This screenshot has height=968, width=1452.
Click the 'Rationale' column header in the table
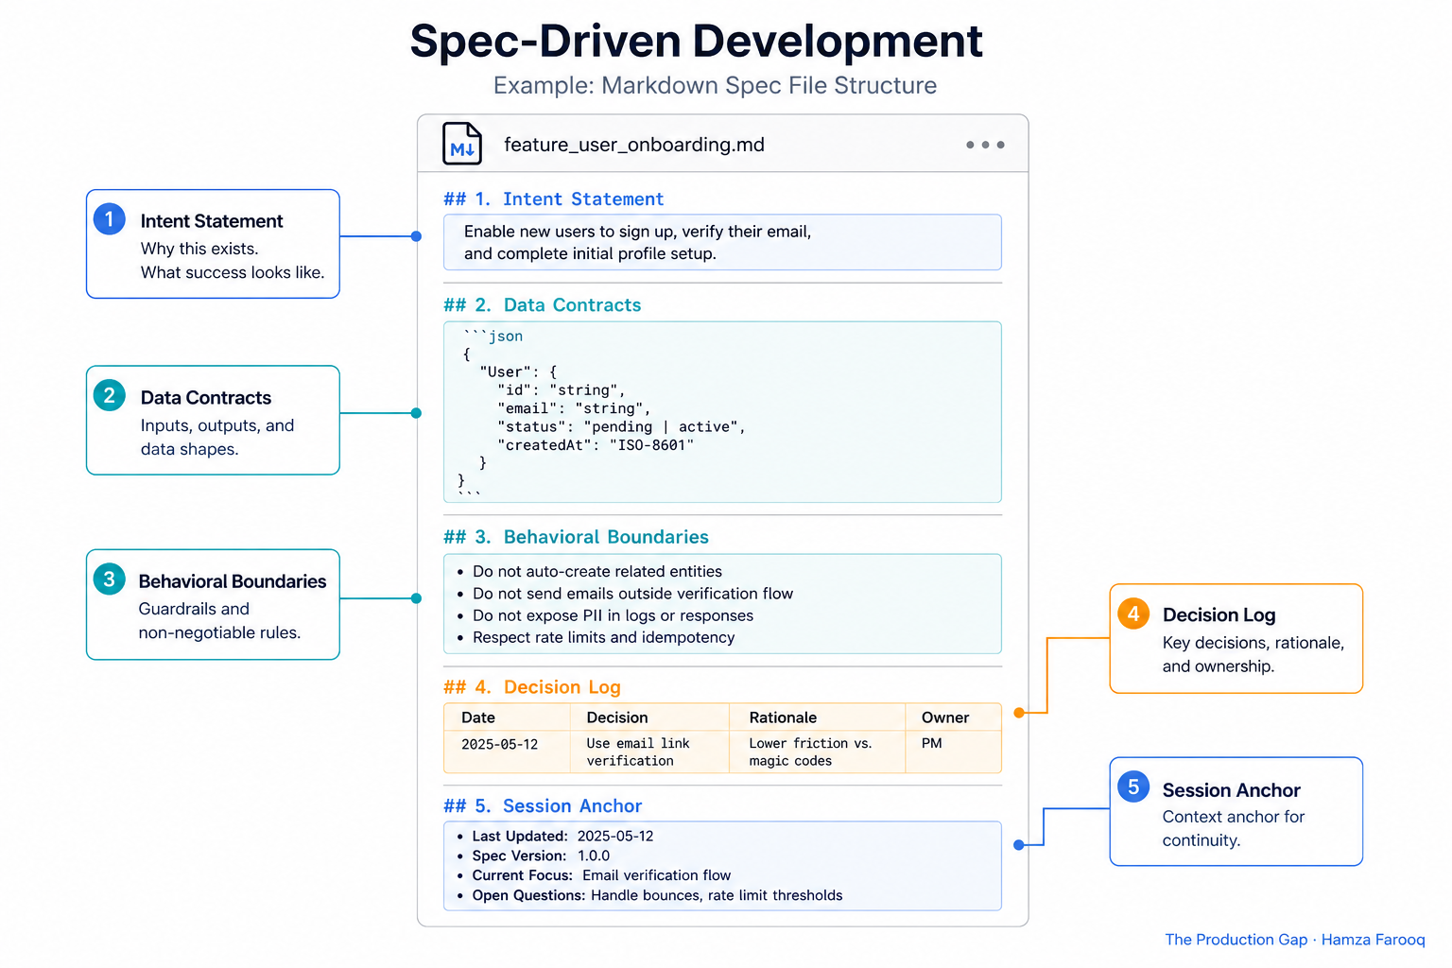pyautogui.click(x=783, y=717)
